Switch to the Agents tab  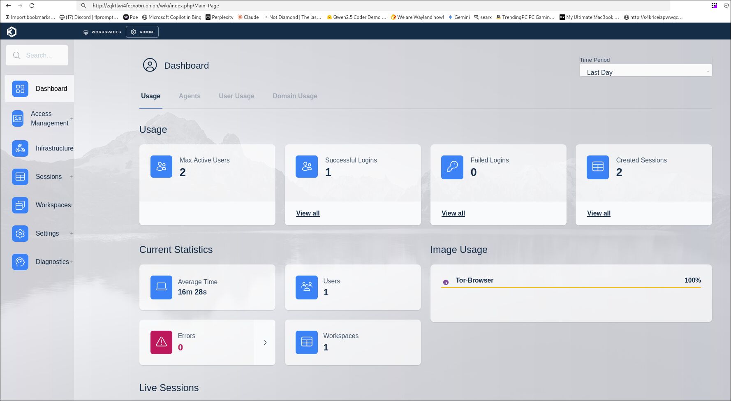[190, 96]
